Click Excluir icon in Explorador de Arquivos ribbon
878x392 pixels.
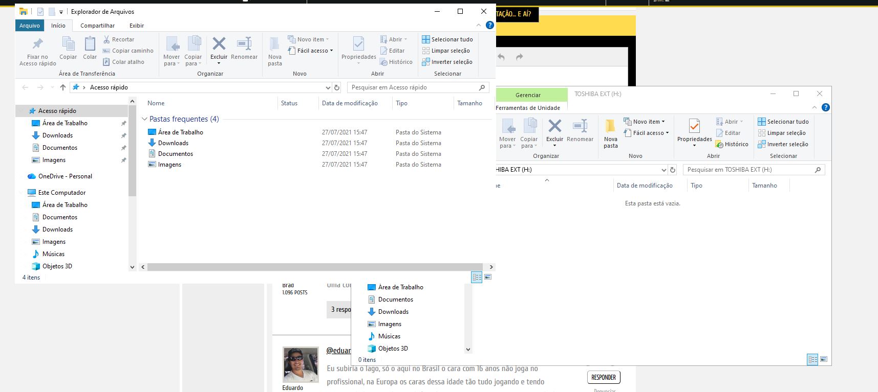pyautogui.click(x=219, y=44)
